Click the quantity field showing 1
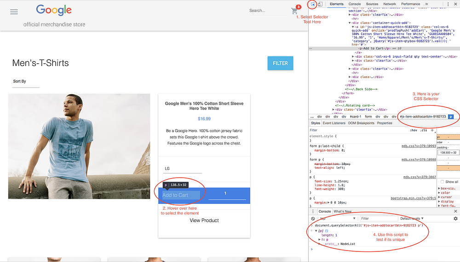 coord(227,194)
